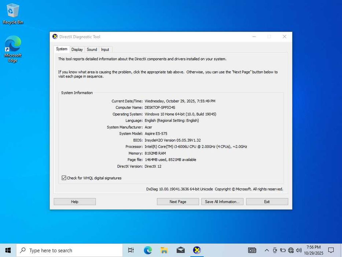Click the System Manufacturer value Acer
This screenshot has height=257, width=342.
[x=148, y=127]
